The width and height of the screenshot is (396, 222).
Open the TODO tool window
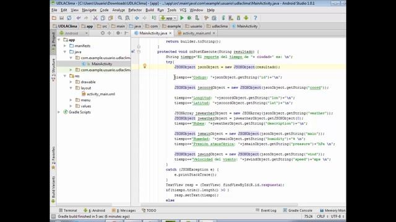[x=149, y=210]
